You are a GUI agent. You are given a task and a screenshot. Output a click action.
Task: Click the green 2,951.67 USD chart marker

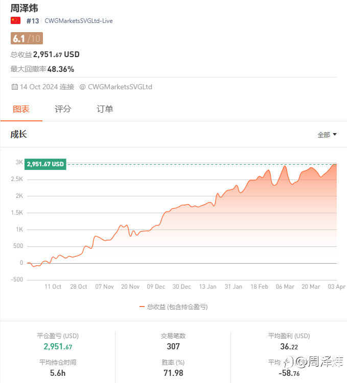[x=45, y=164]
